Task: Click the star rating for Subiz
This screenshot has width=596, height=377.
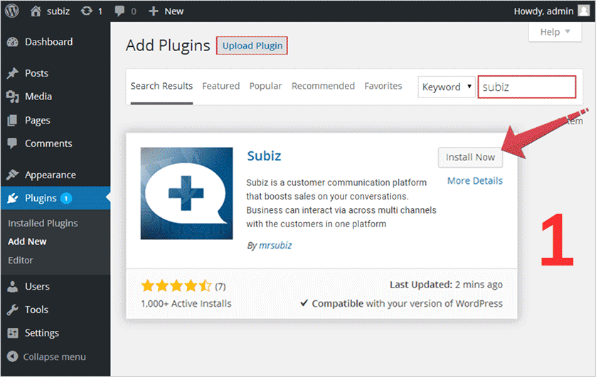Action: click(176, 285)
